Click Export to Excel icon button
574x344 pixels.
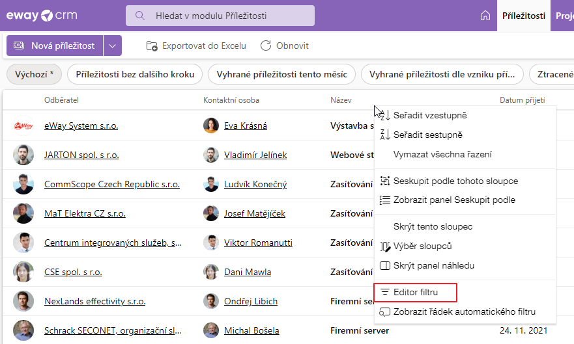tap(152, 46)
